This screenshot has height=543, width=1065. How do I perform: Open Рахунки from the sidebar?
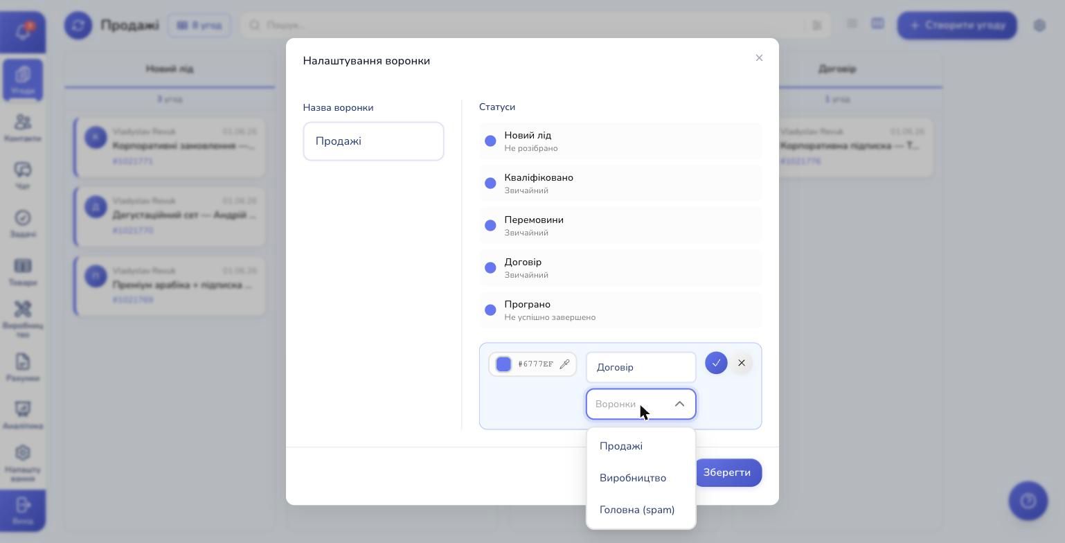[x=23, y=368]
